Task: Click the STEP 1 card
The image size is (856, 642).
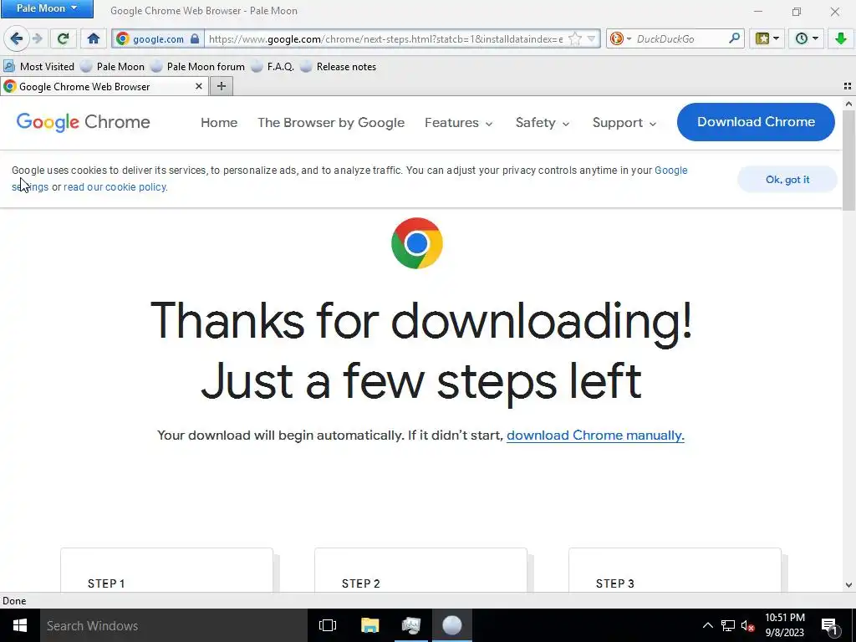Action: point(166,570)
